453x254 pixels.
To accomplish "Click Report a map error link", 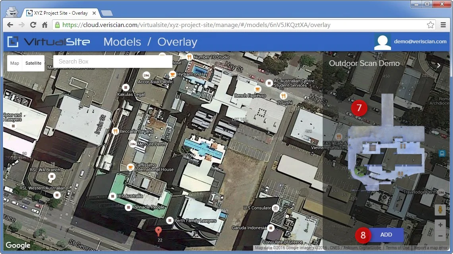I will (x=430, y=248).
